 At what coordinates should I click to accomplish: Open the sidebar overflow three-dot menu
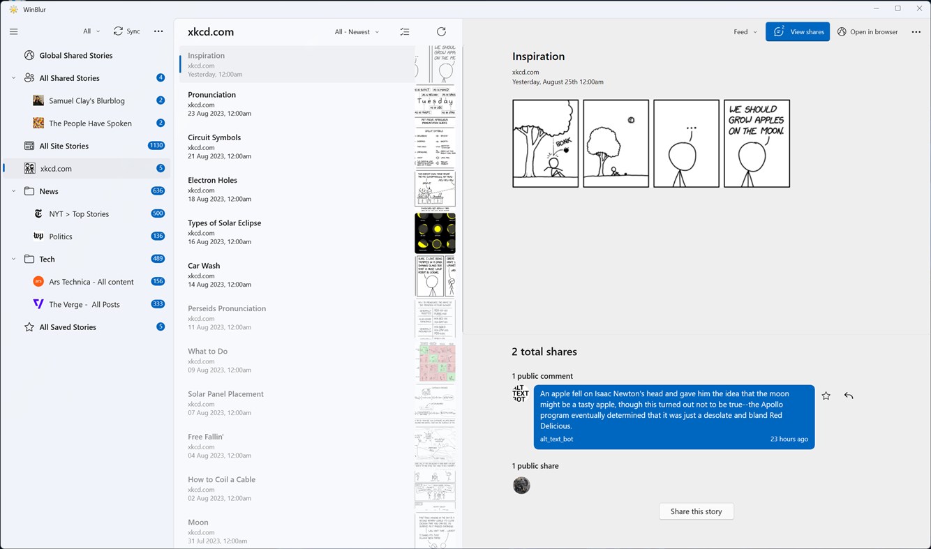(x=158, y=31)
